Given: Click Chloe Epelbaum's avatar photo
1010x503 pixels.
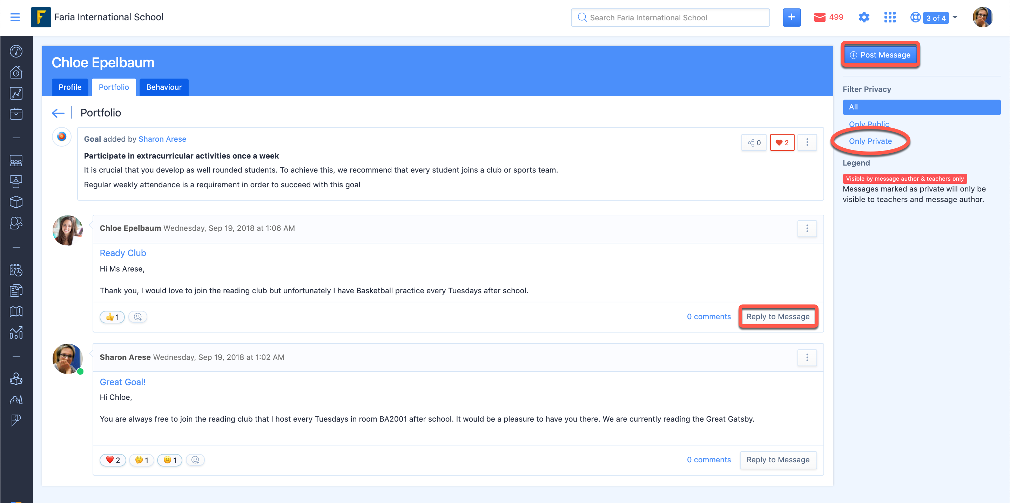Looking at the screenshot, I should 67,230.
